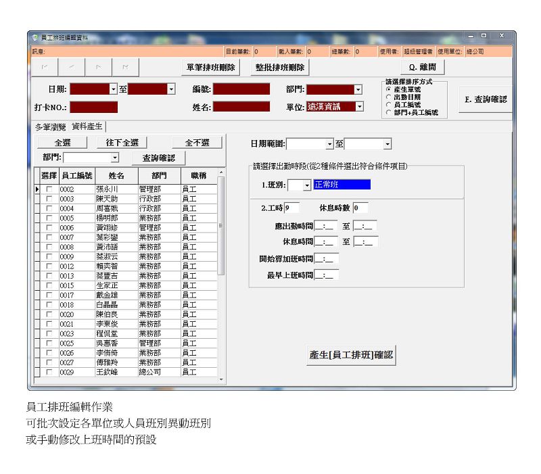The width and height of the screenshot is (541, 474).
Task: Choose the 出勤日期 sort radio option
Action: [388, 97]
